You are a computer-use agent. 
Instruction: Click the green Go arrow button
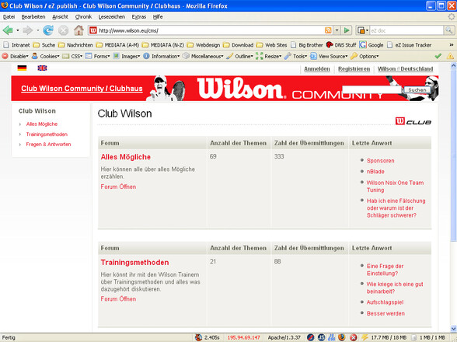click(x=347, y=30)
